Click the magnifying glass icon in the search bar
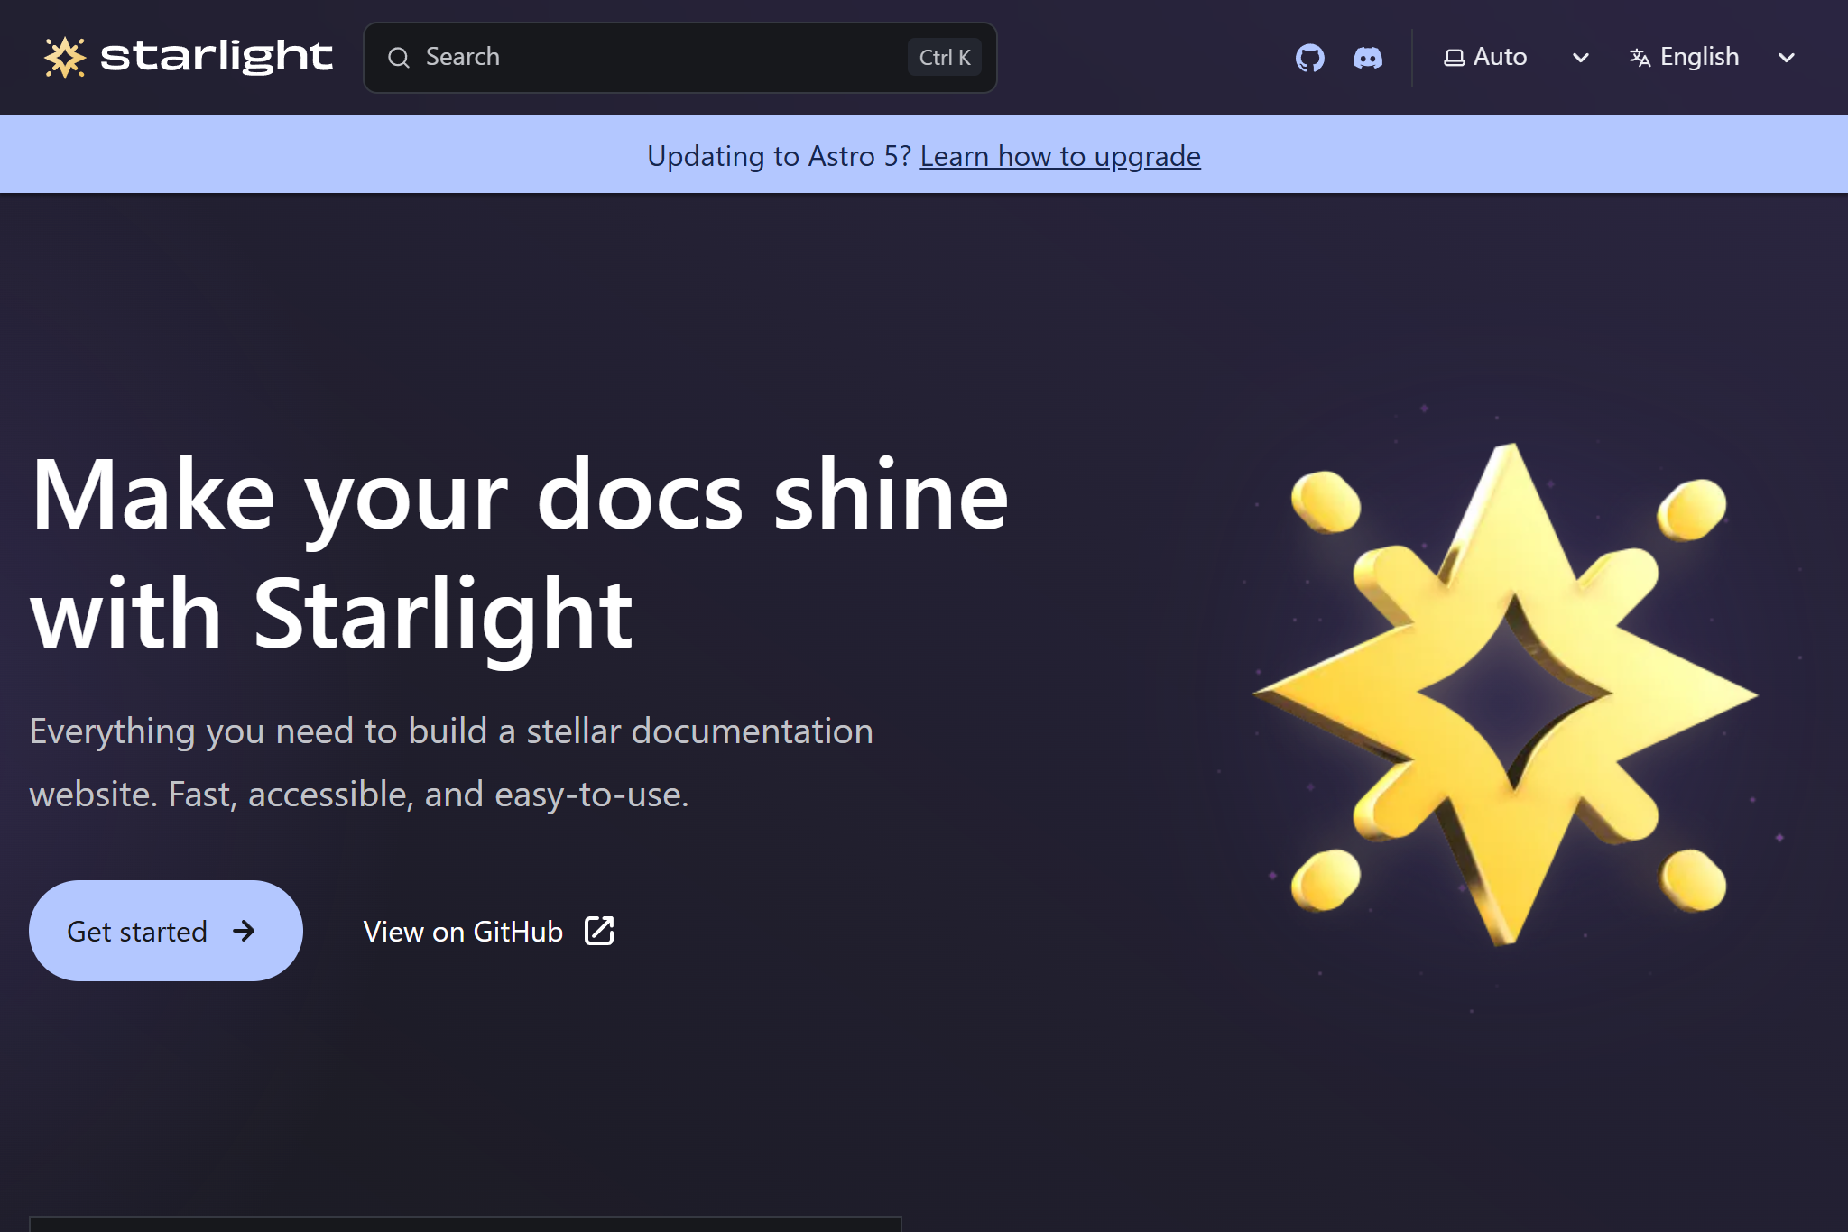Screen dimensions: 1848x1232 [400, 57]
